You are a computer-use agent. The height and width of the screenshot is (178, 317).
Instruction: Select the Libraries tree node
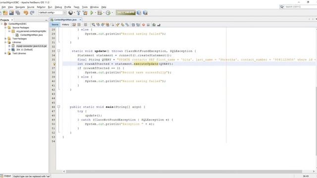pyautogui.click(x=16, y=43)
